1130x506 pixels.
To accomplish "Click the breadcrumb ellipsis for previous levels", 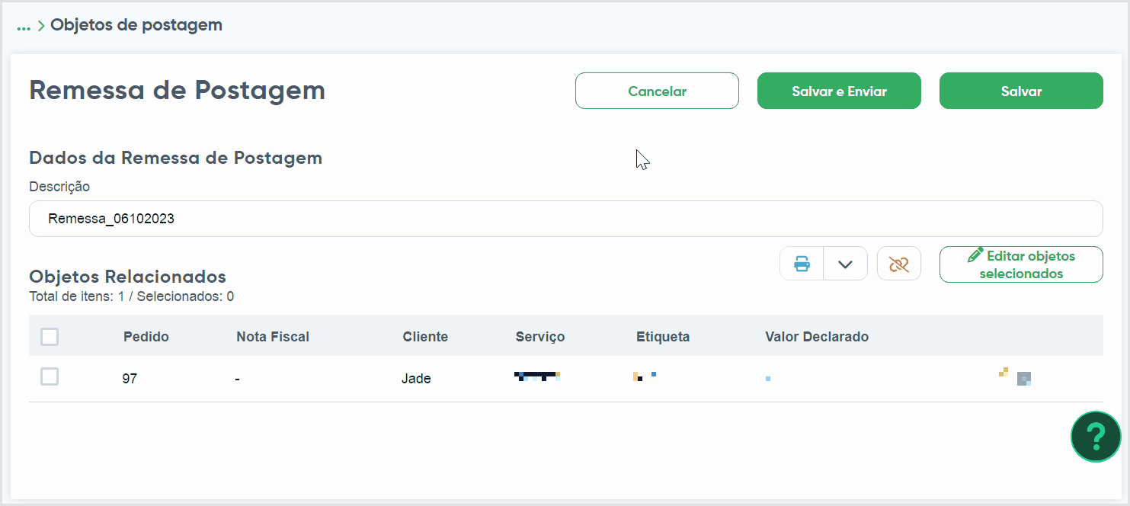I will (x=24, y=25).
